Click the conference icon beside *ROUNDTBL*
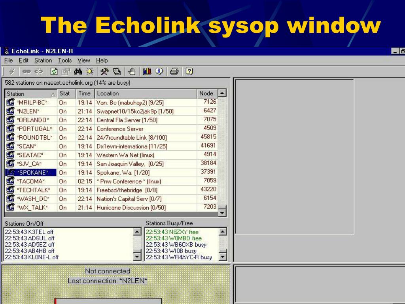Viewport: 405px width, 304px height. pos(10,137)
